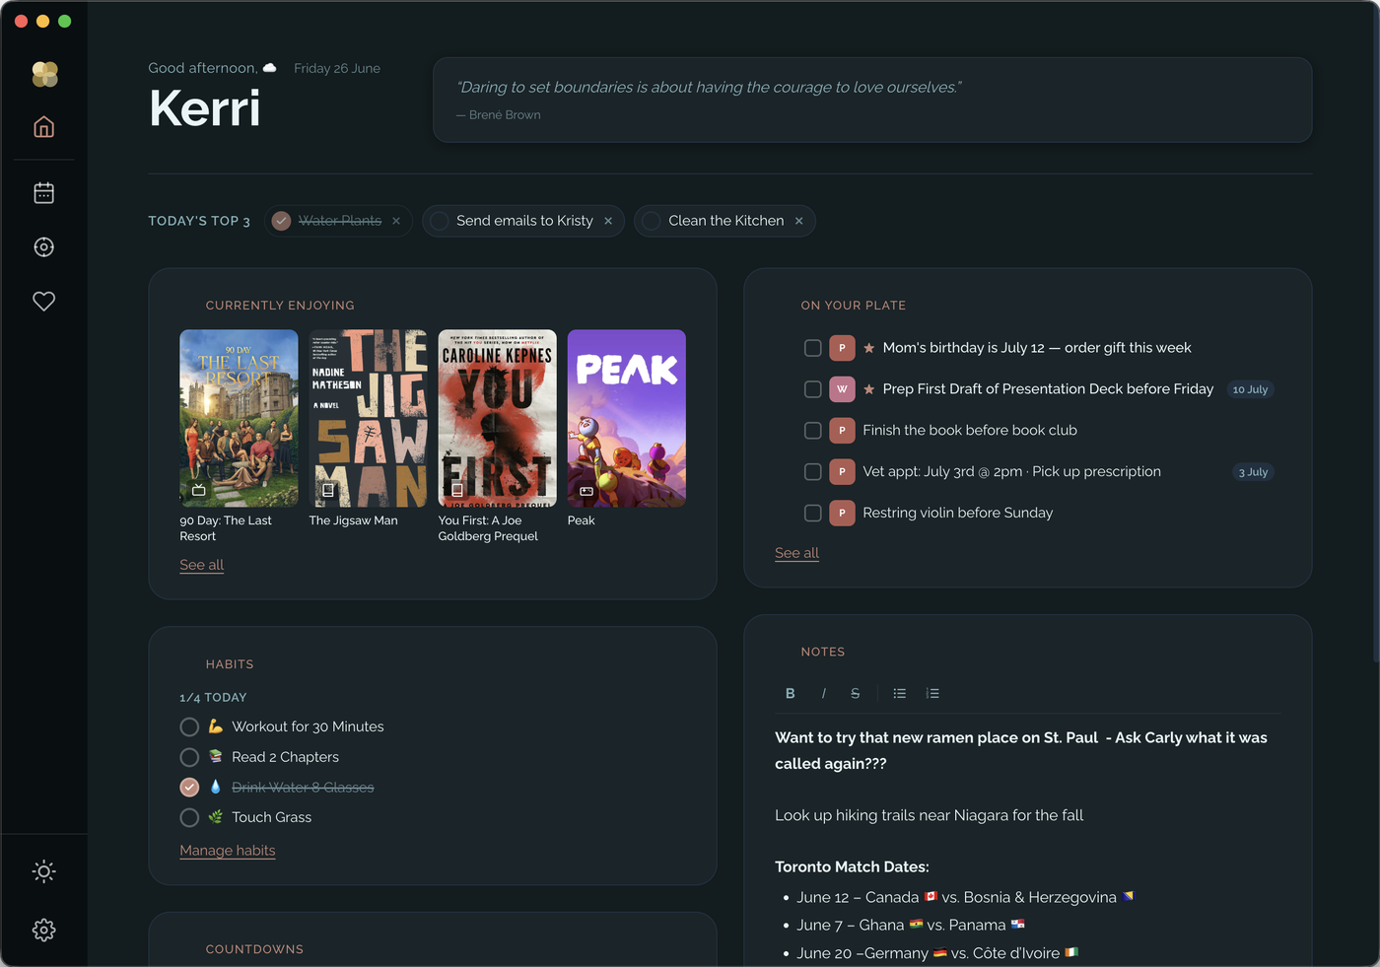Open Manage habits link

pos(228,851)
